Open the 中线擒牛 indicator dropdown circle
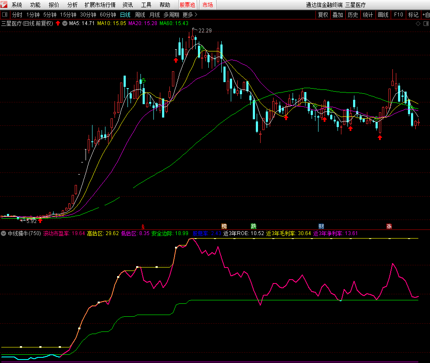Viewport: 430px width, 363px height. pyautogui.click(x=3, y=233)
